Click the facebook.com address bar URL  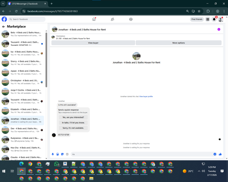(x=52, y=11)
